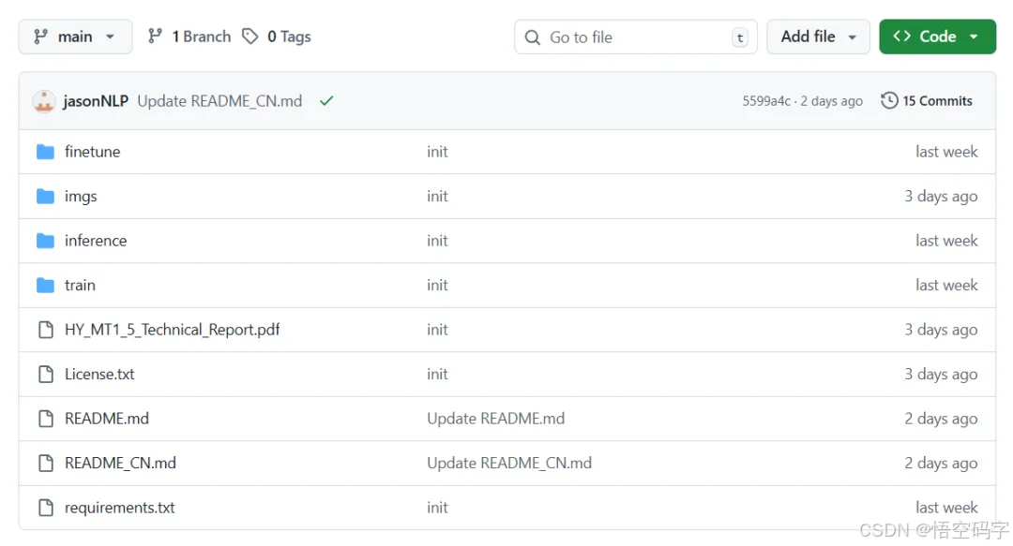Image resolution: width=1013 pixels, height=546 pixels.
Task: Open the Update README.md commit link
Action: (495, 419)
